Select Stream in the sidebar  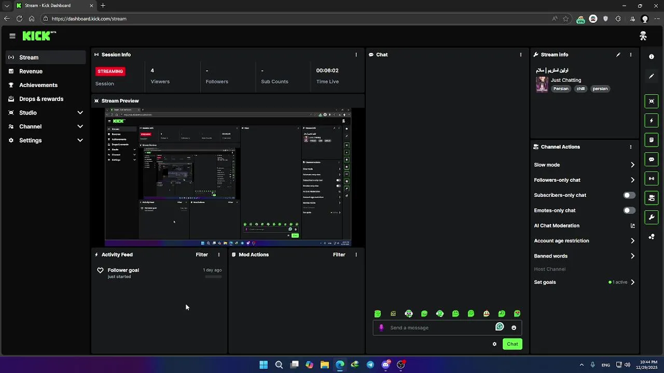coord(46,58)
